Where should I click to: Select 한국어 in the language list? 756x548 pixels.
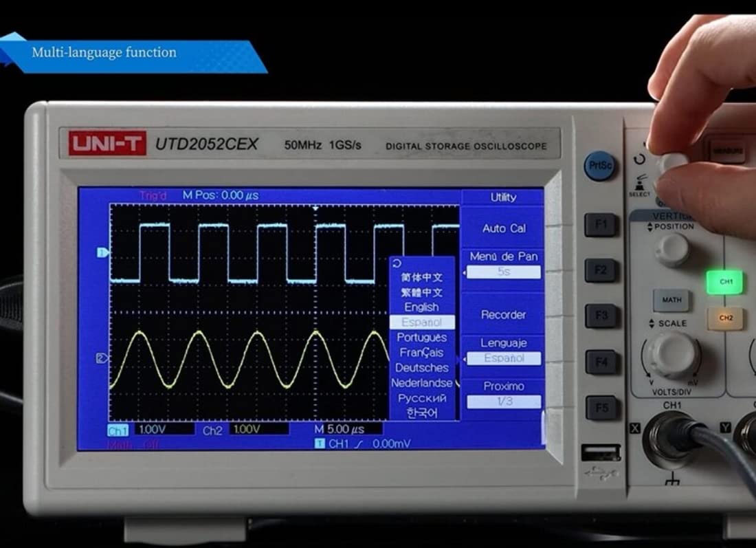coord(422,413)
